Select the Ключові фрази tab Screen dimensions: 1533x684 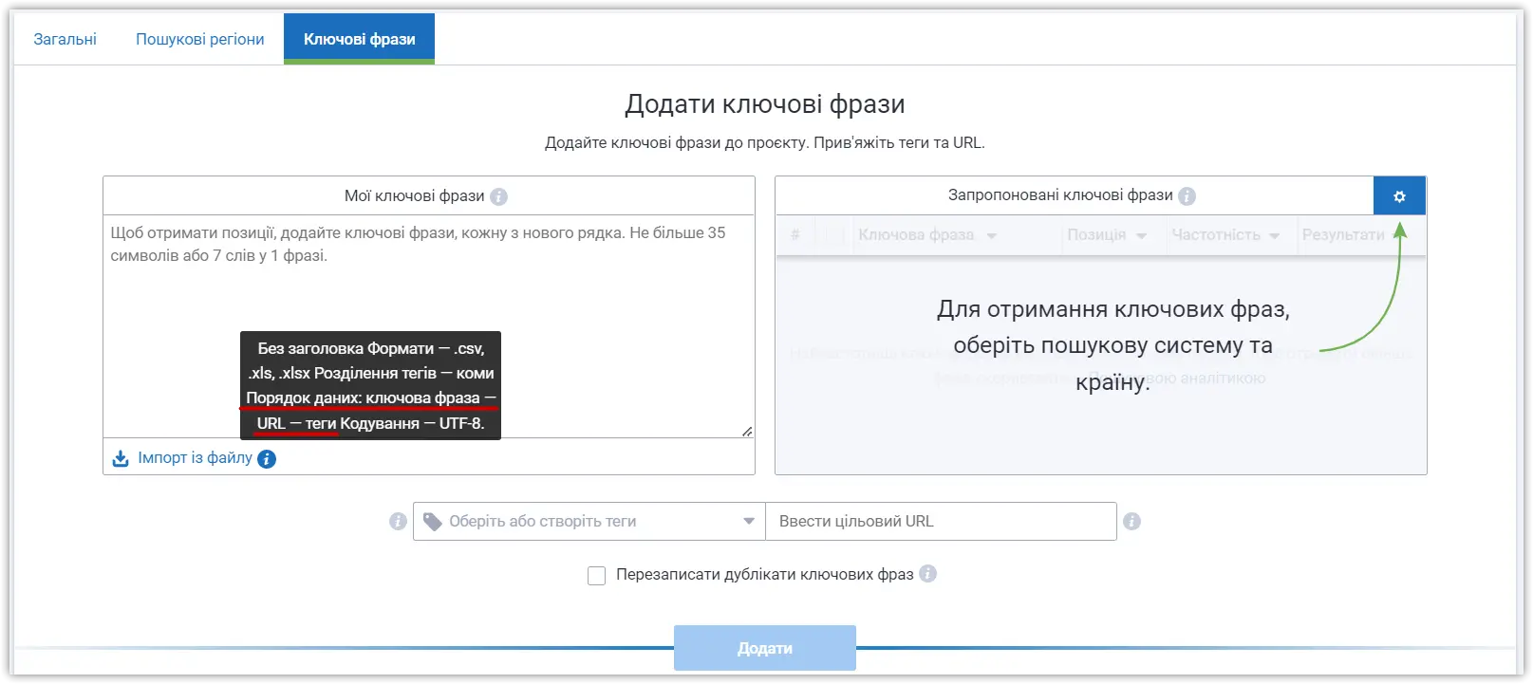(x=360, y=39)
